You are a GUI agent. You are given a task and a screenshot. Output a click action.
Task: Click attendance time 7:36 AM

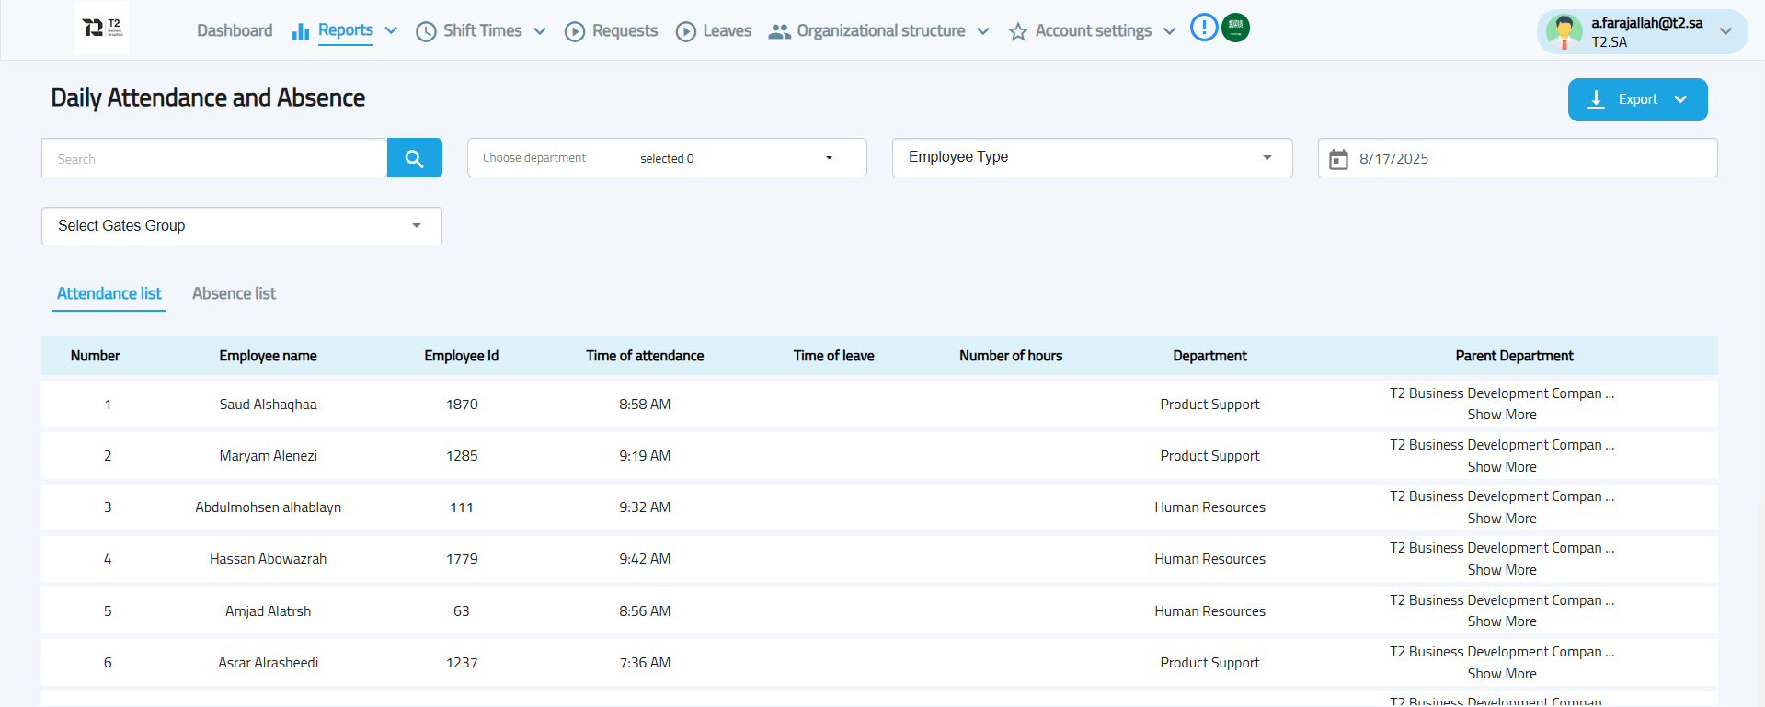coord(645,663)
